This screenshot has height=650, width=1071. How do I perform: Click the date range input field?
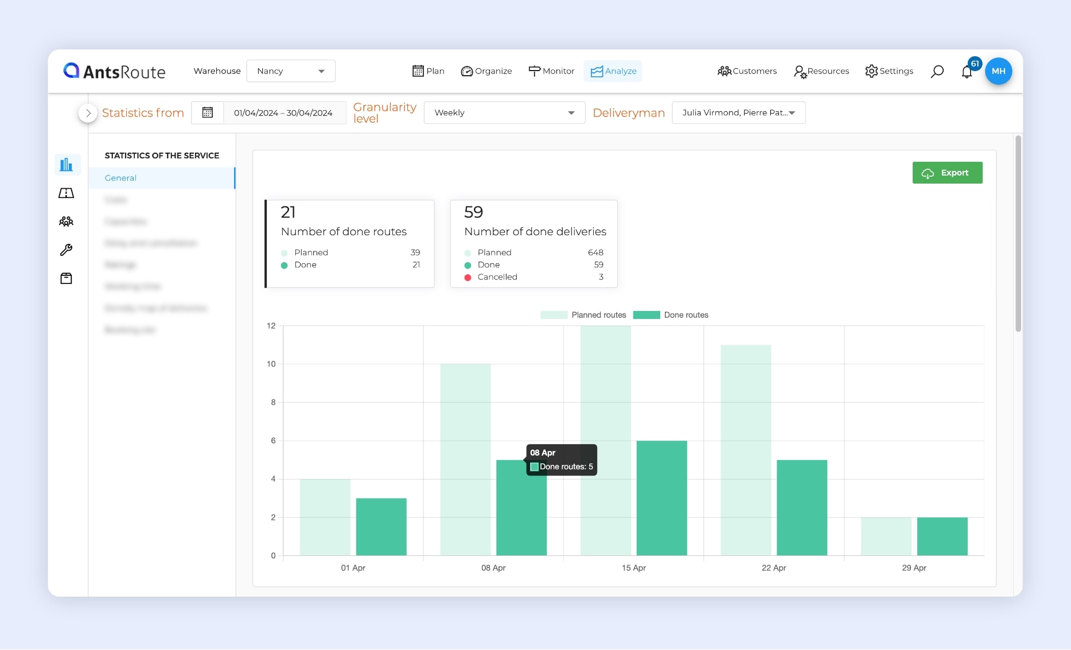[283, 113]
